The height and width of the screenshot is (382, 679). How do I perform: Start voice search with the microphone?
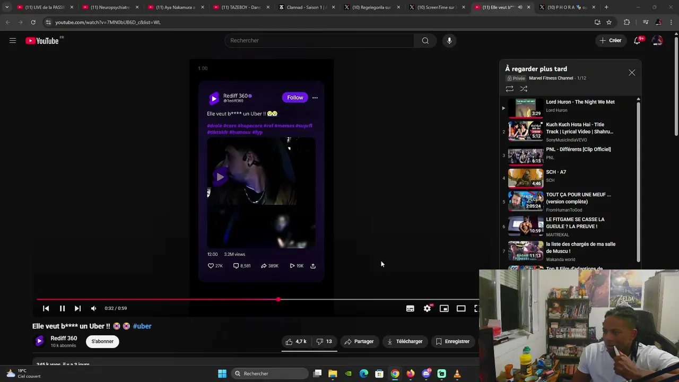tap(449, 40)
